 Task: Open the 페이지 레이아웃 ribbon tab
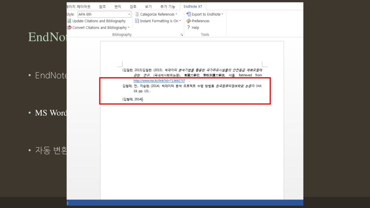[x=79, y=6]
